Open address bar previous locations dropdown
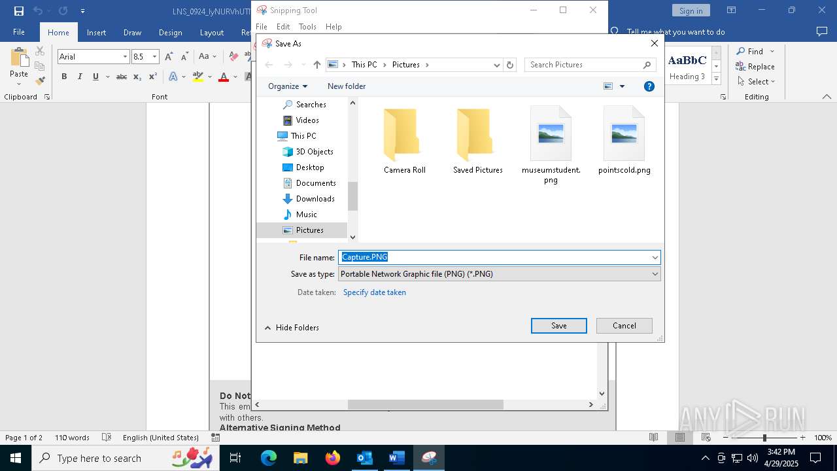Screen dimensions: 837x471 496,65
